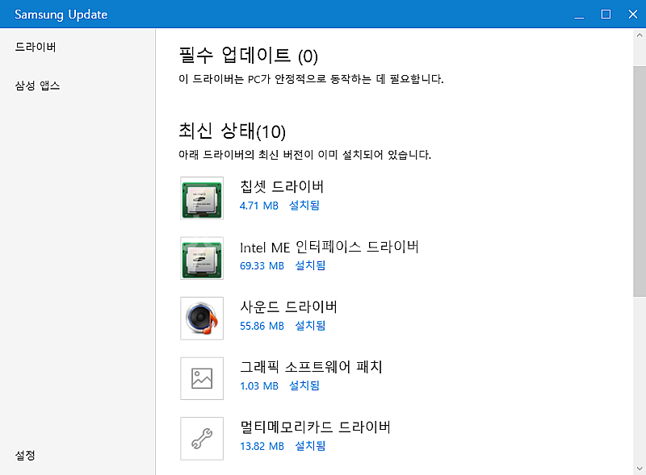Close the Samsung Update window
Screen dimensions: 646x475
click(633, 14)
